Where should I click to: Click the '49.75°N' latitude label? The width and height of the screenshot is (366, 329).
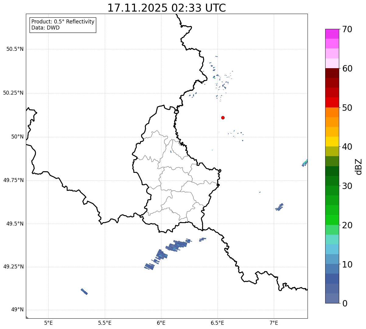point(13,180)
